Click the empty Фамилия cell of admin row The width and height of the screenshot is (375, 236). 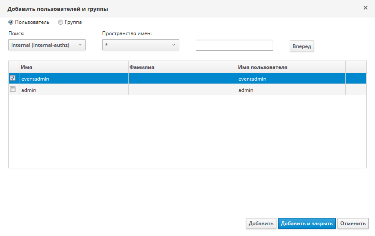(x=182, y=90)
